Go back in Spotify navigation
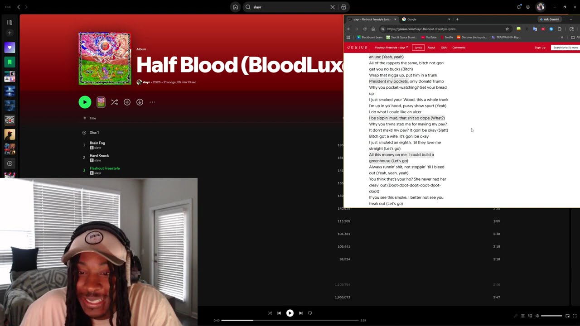The width and height of the screenshot is (580, 326). (19, 7)
